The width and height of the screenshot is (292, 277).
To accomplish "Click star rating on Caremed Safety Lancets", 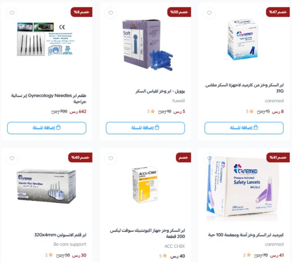I will 247,255.
